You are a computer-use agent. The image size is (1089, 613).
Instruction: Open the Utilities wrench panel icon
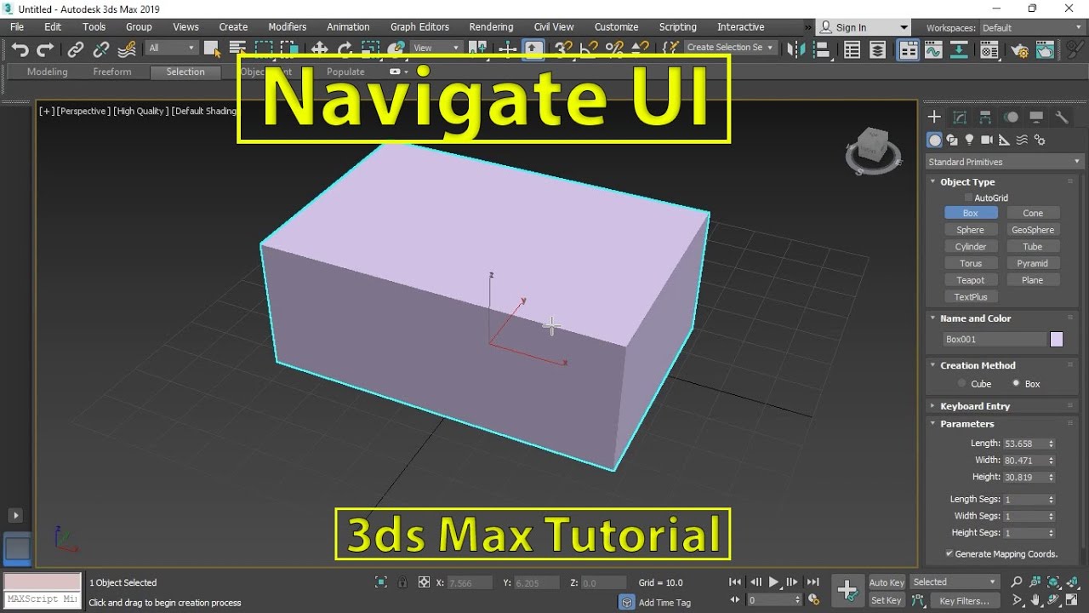point(1062,117)
